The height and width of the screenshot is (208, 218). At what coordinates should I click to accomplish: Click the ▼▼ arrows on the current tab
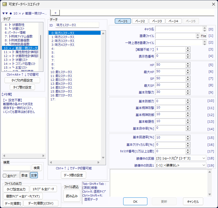tap(5, 13)
